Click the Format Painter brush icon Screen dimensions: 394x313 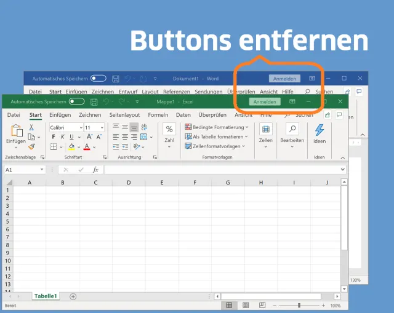click(31, 146)
